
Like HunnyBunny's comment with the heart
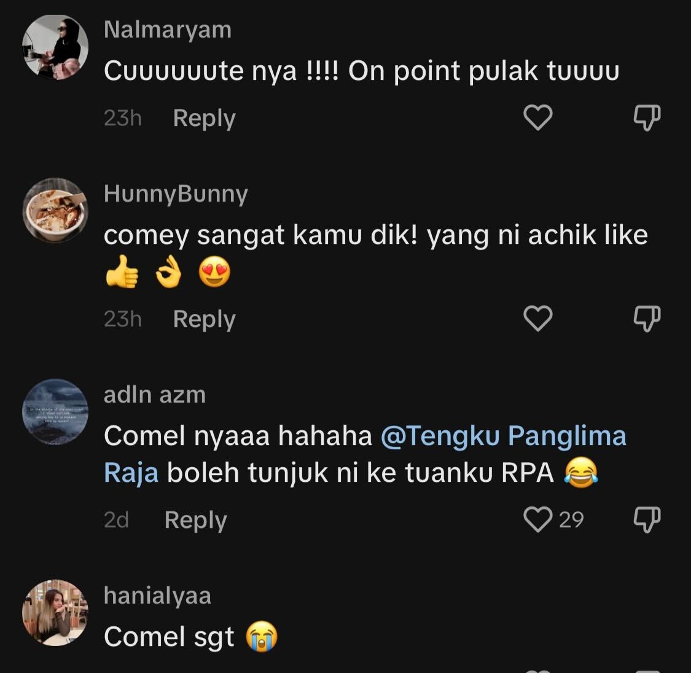pyautogui.click(x=537, y=318)
